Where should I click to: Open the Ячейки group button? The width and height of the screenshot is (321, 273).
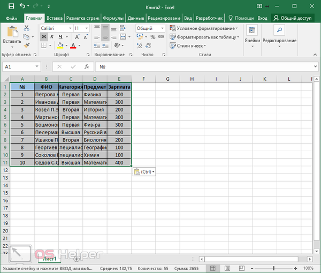(252, 36)
